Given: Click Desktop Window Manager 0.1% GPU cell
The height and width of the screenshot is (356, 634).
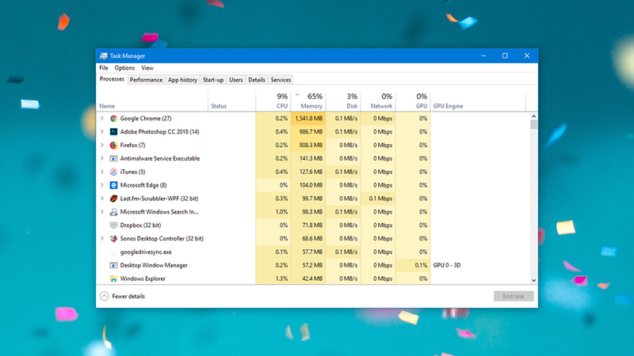Looking at the screenshot, I should pyautogui.click(x=413, y=265).
